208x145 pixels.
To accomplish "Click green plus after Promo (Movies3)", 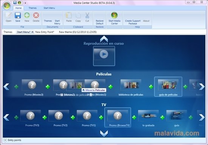I will pyautogui.click(x=48, y=87).
